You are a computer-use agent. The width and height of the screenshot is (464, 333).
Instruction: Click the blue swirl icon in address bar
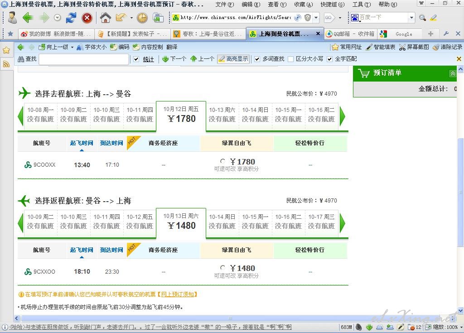pos(298,18)
